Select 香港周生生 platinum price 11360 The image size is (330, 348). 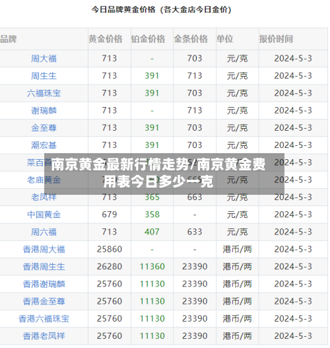coord(152,266)
